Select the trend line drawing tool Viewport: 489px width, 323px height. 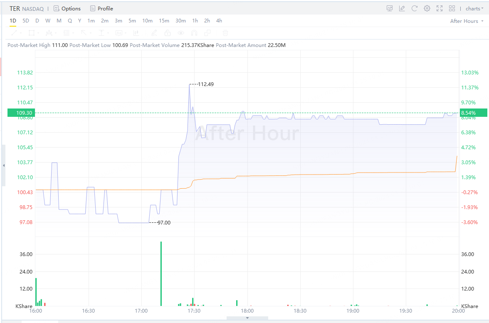click(x=14, y=33)
